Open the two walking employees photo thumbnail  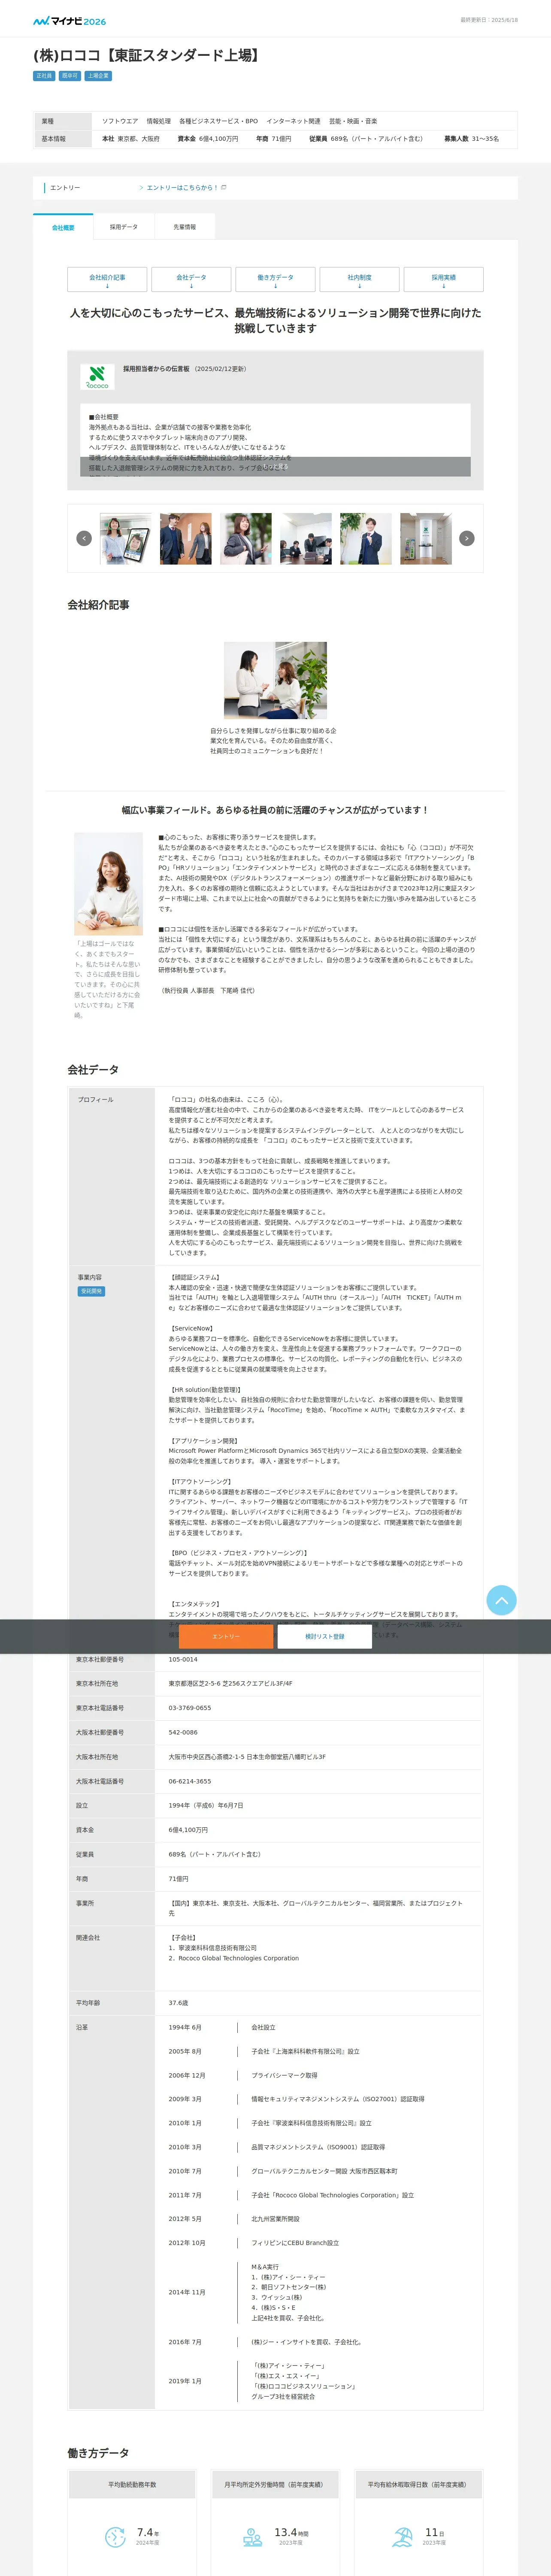point(186,538)
